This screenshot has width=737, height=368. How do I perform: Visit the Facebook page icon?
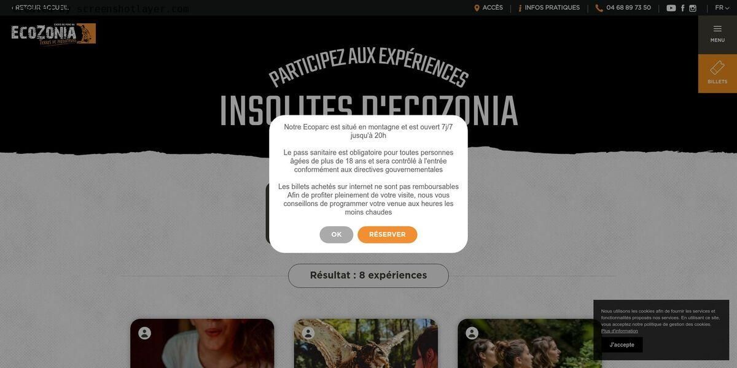coord(683,8)
